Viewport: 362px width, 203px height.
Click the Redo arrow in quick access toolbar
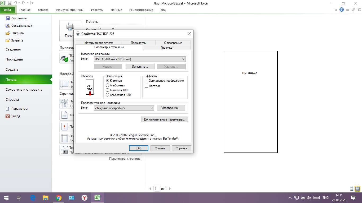[x=24, y=3]
